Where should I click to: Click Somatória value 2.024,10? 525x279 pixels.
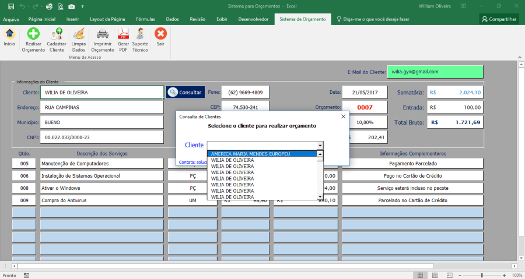tap(455, 93)
